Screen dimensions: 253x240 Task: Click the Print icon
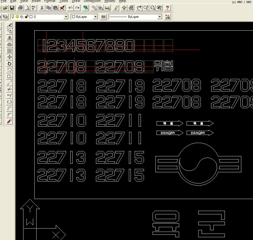click(20, 8)
